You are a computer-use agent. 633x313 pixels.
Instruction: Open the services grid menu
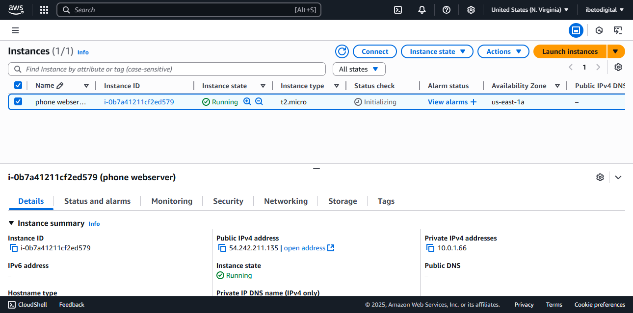pyautogui.click(x=44, y=10)
